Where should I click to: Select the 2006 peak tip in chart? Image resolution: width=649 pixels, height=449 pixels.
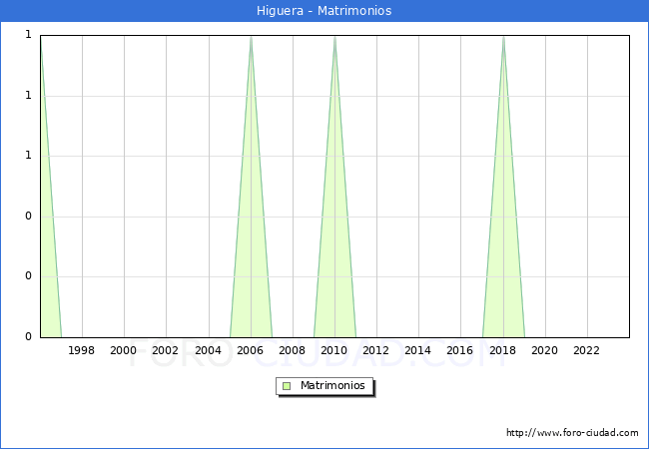coord(251,37)
